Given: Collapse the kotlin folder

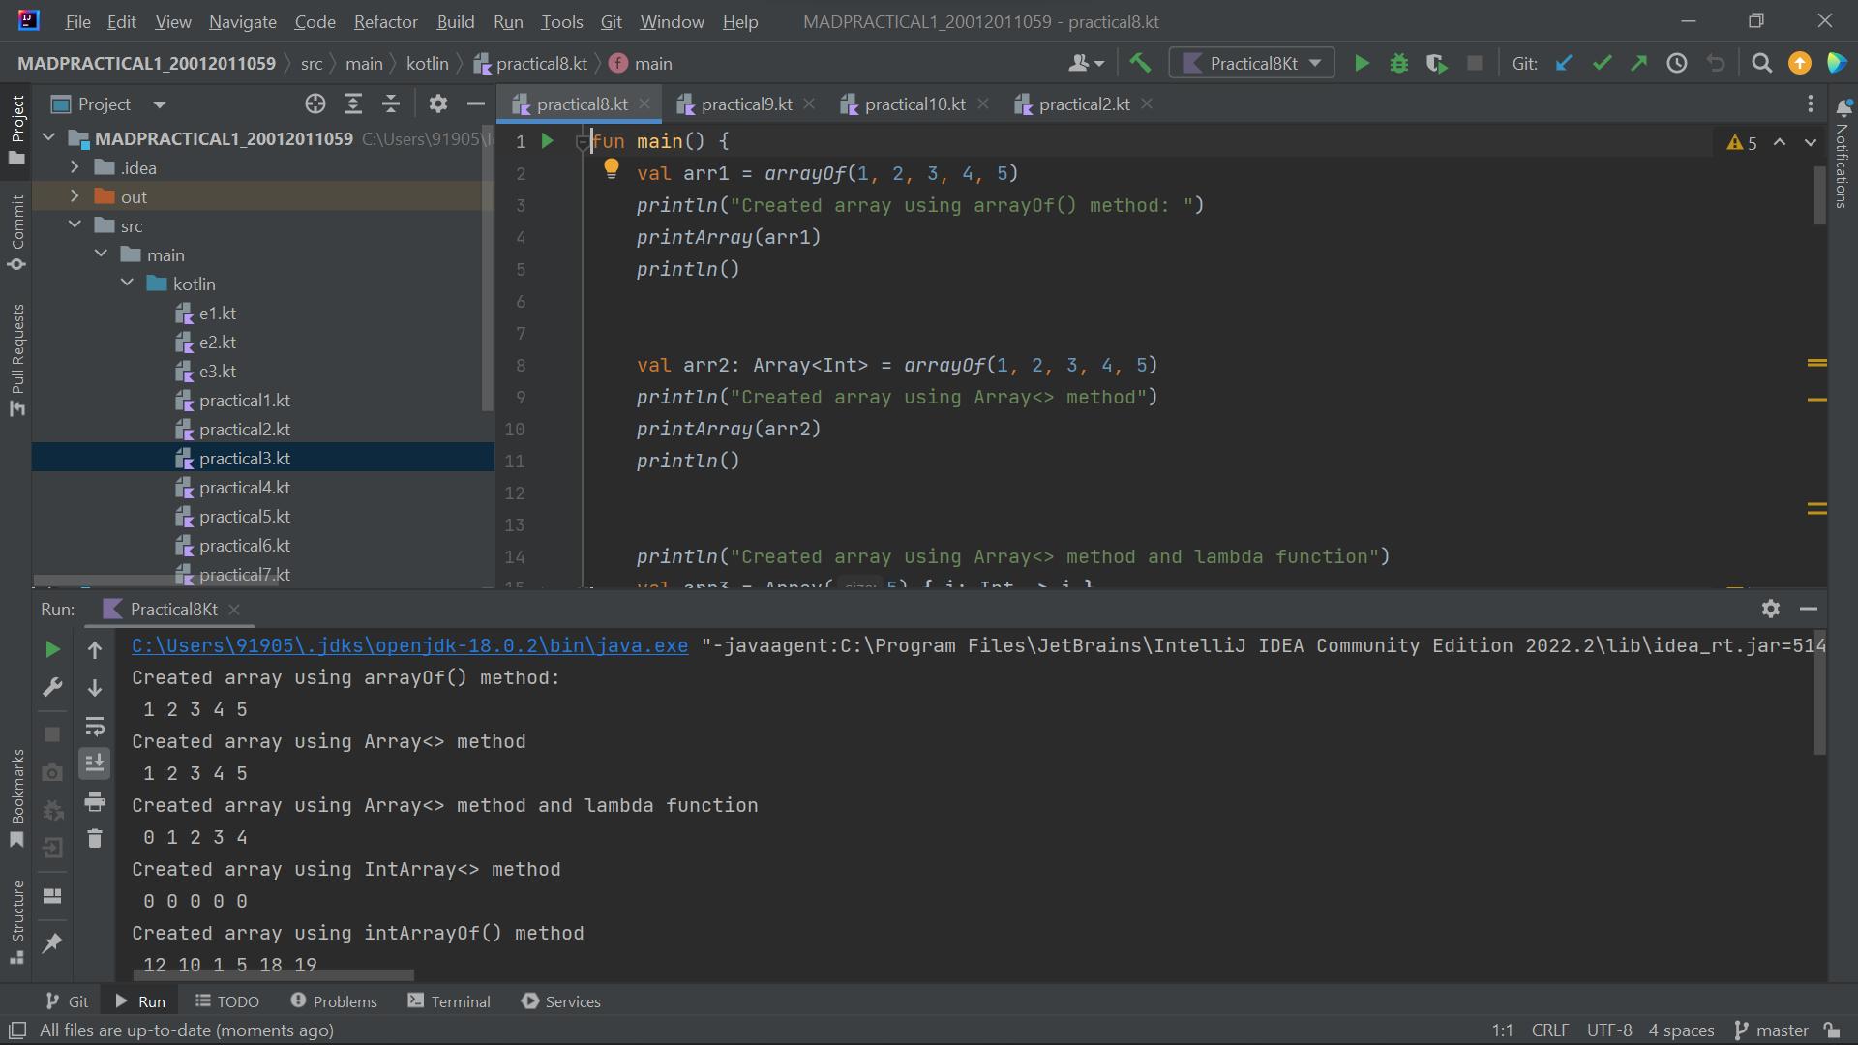Looking at the screenshot, I should click(127, 284).
